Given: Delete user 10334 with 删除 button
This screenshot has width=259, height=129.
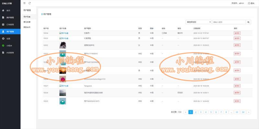Looking at the screenshot, I should (237, 33).
